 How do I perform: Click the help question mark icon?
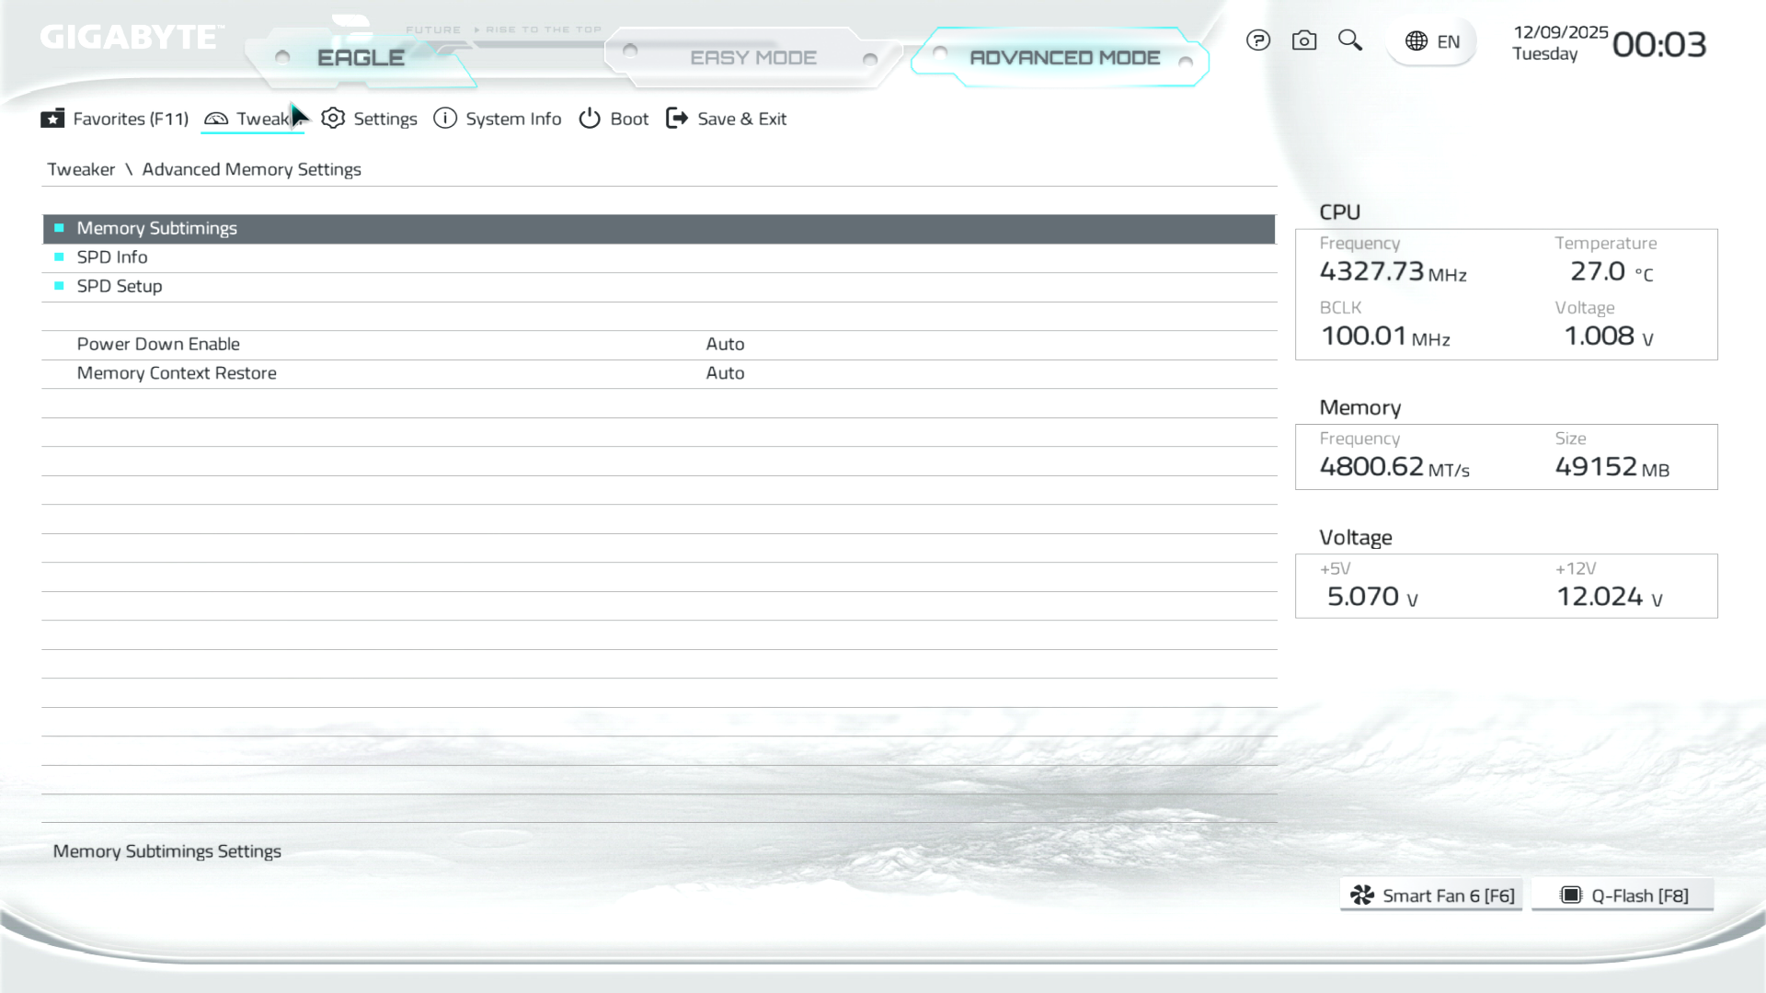[x=1257, y=40]
